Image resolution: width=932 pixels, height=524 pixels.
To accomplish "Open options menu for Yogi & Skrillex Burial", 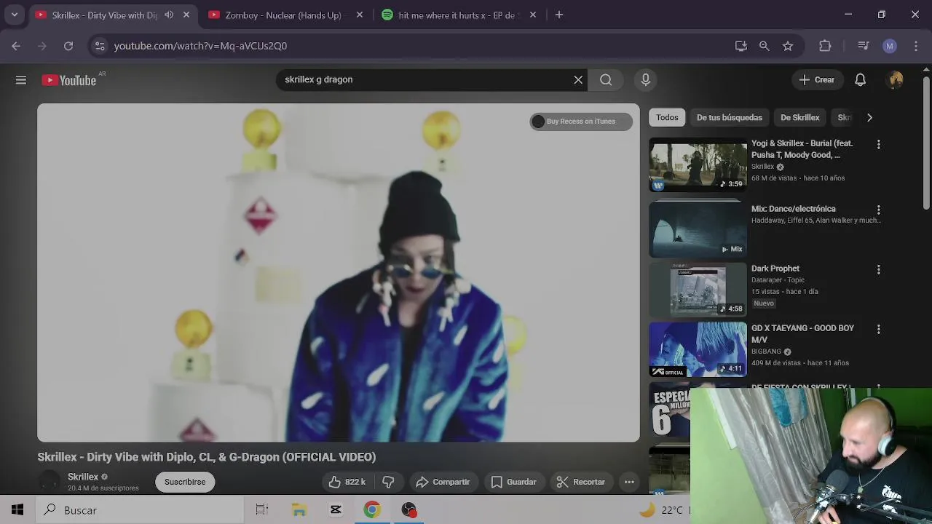I will point(878,145).
